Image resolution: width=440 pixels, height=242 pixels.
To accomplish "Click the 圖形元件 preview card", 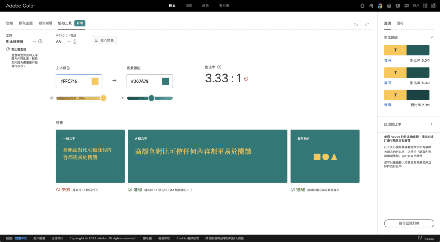I will point(325,156).
